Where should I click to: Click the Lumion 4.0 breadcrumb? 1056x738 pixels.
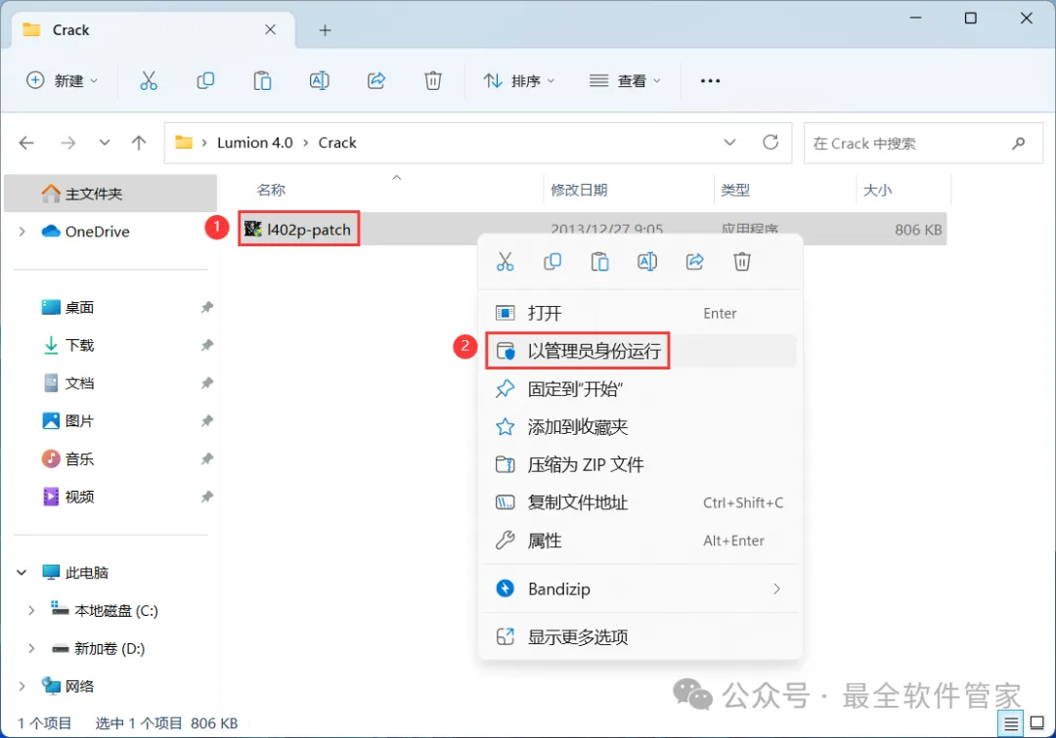(254, 143)
